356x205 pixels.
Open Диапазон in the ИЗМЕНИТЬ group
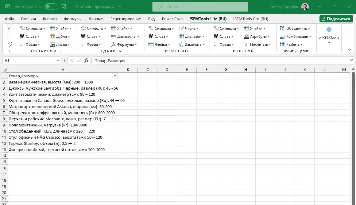tap(192, 36)
